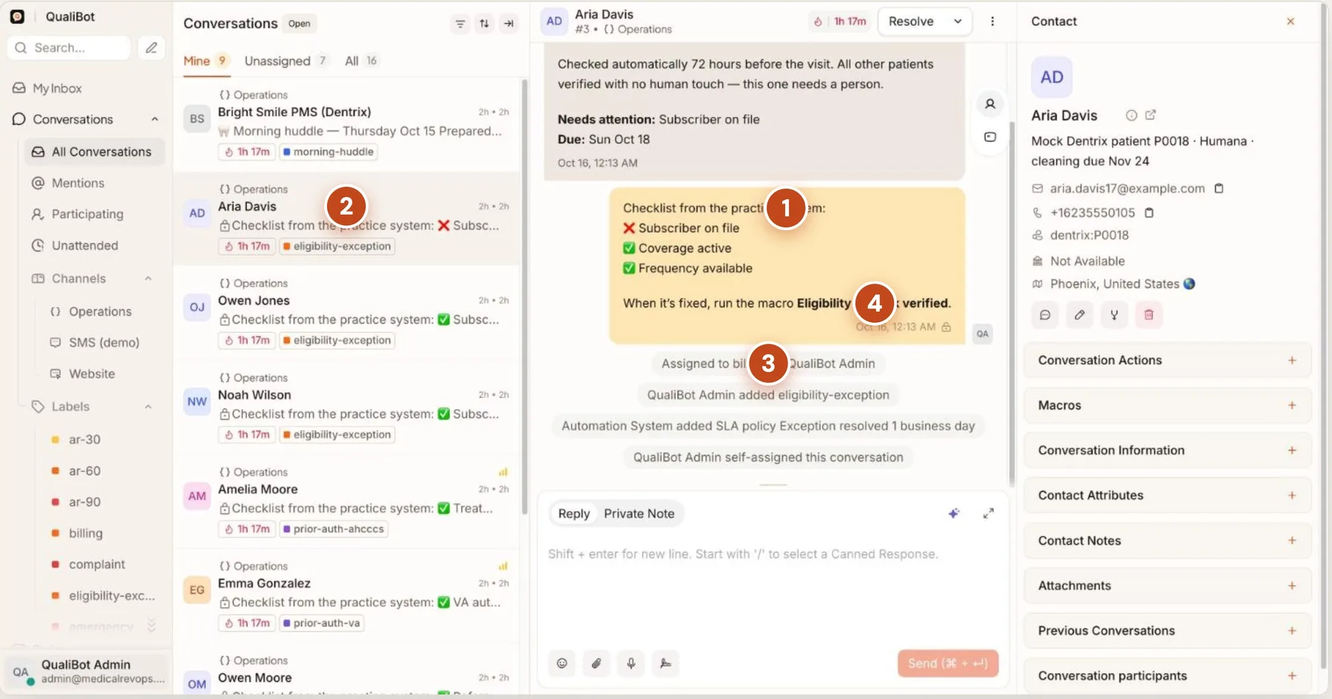Viewport: 1332px width, 699px height.
Task: Expand the Conversation Actions section
Action: (1168, 361)
